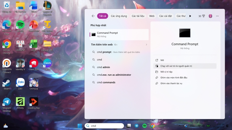Select the Spotify desktop shortcut
Screen dimensions: 232x130
click(x=20, y=26)
